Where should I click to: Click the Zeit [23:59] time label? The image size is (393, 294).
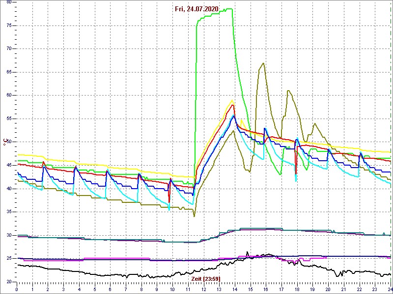[x=205, y=278]
